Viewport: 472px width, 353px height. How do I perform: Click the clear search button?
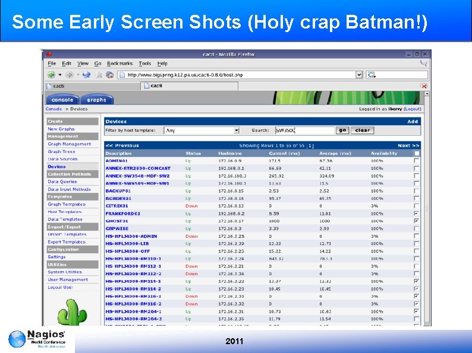363,131
